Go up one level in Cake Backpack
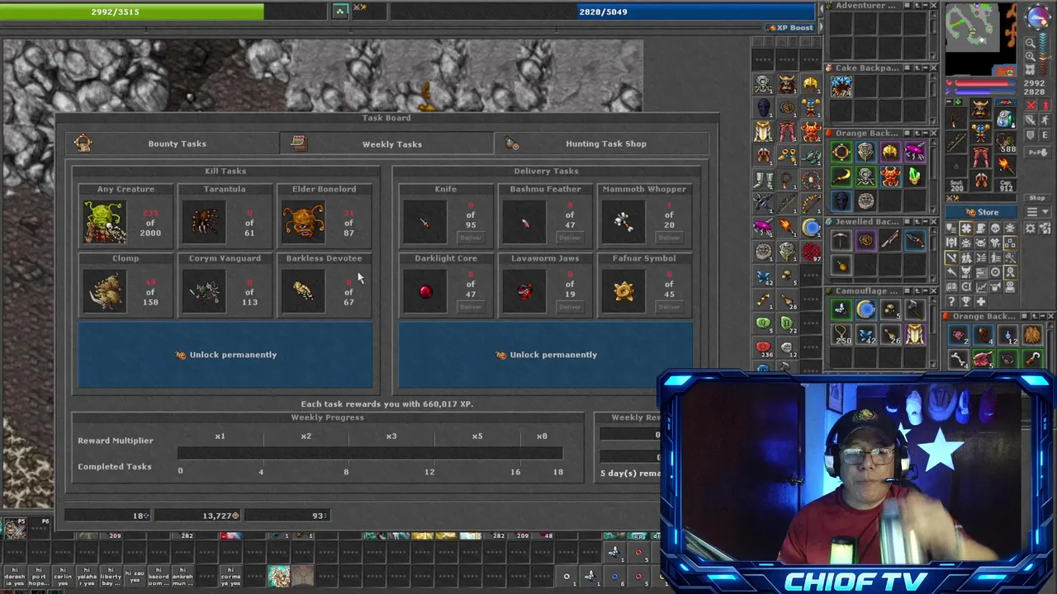This screenshot has height=594, width=1057. coord(917,68)
